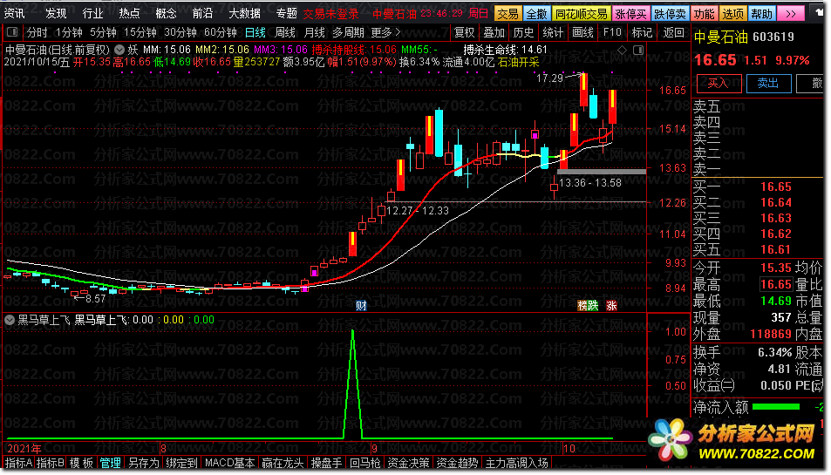Click the red 涨 marker on the chart
The image size is (831, 475).
coord(611,306)
